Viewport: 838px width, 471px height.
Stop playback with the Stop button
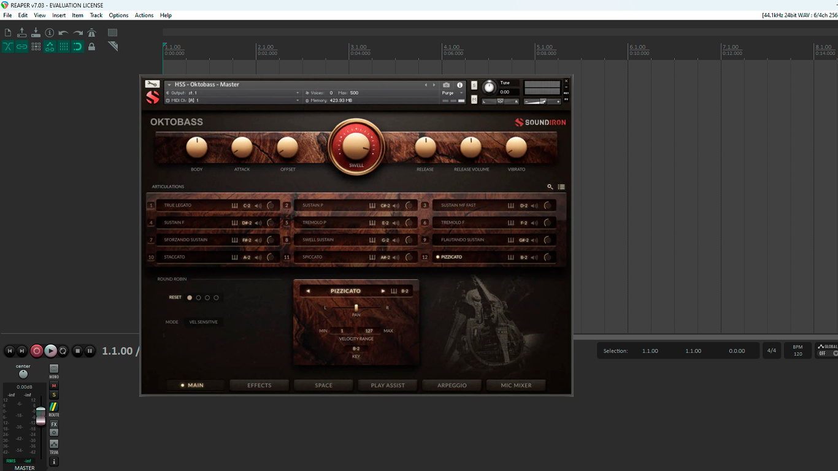(x=77, y=351)
